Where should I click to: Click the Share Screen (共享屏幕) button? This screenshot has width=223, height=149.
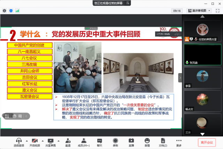51,141
